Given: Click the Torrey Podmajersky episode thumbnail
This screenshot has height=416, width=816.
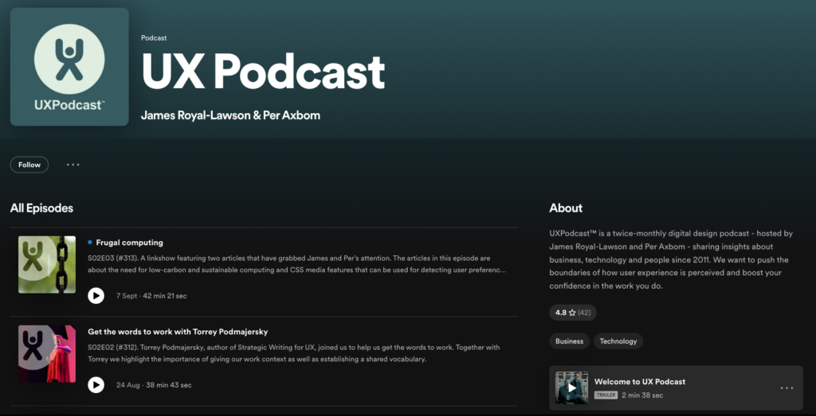Looking at the screenshot, I should point(47,354).
